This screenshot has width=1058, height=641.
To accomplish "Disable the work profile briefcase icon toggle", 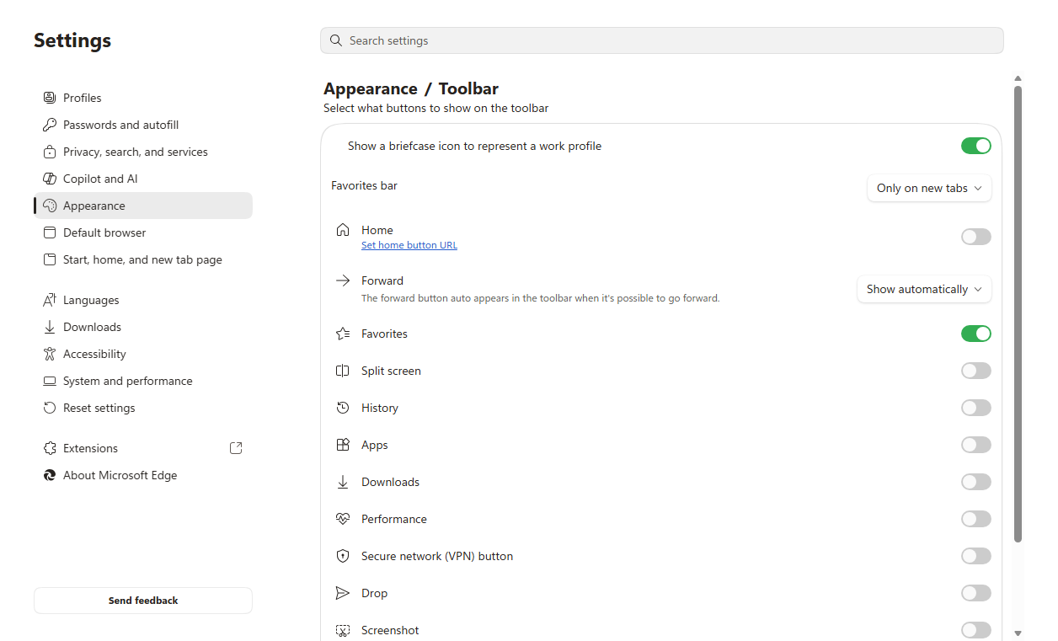I will coord(976,146).
